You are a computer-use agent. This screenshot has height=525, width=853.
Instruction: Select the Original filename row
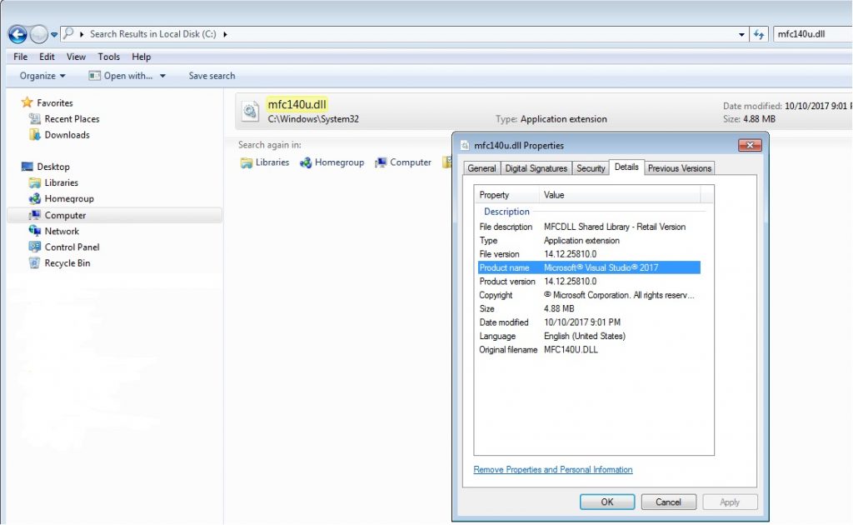click(x=589, y=350)
